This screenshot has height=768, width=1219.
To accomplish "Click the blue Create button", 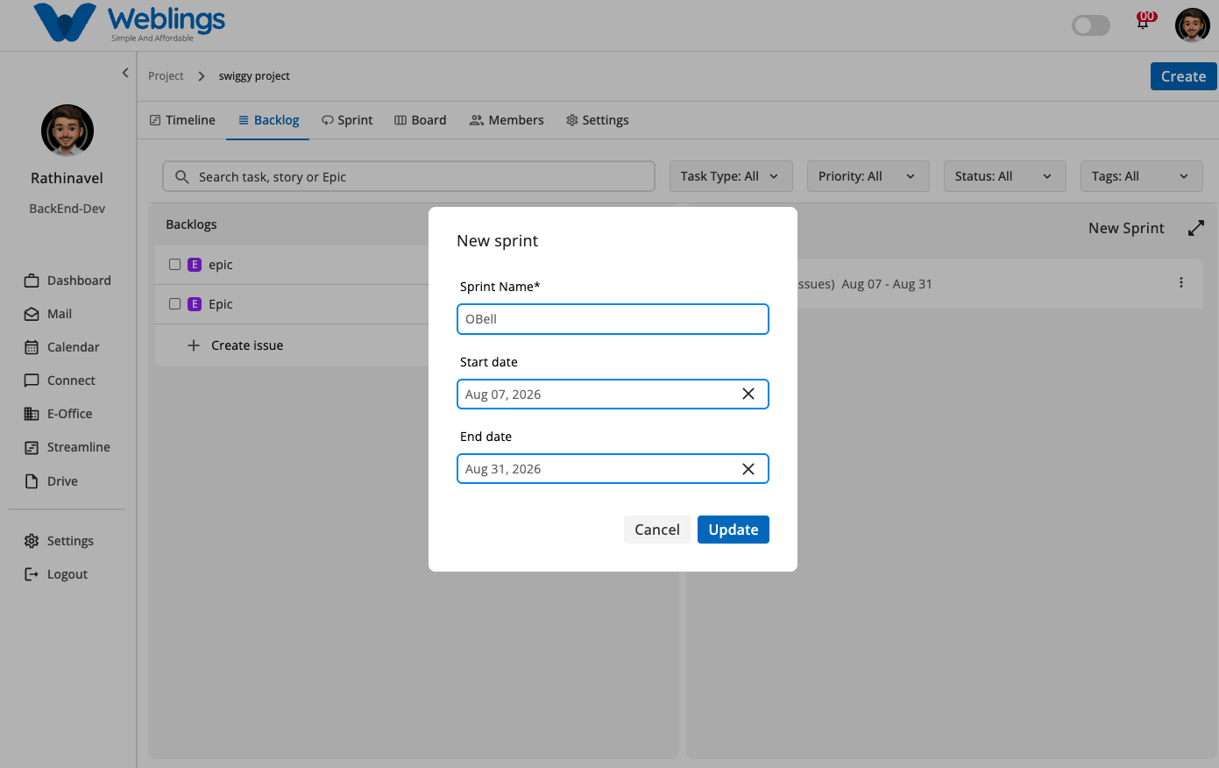I will [x=1184, y=76].
